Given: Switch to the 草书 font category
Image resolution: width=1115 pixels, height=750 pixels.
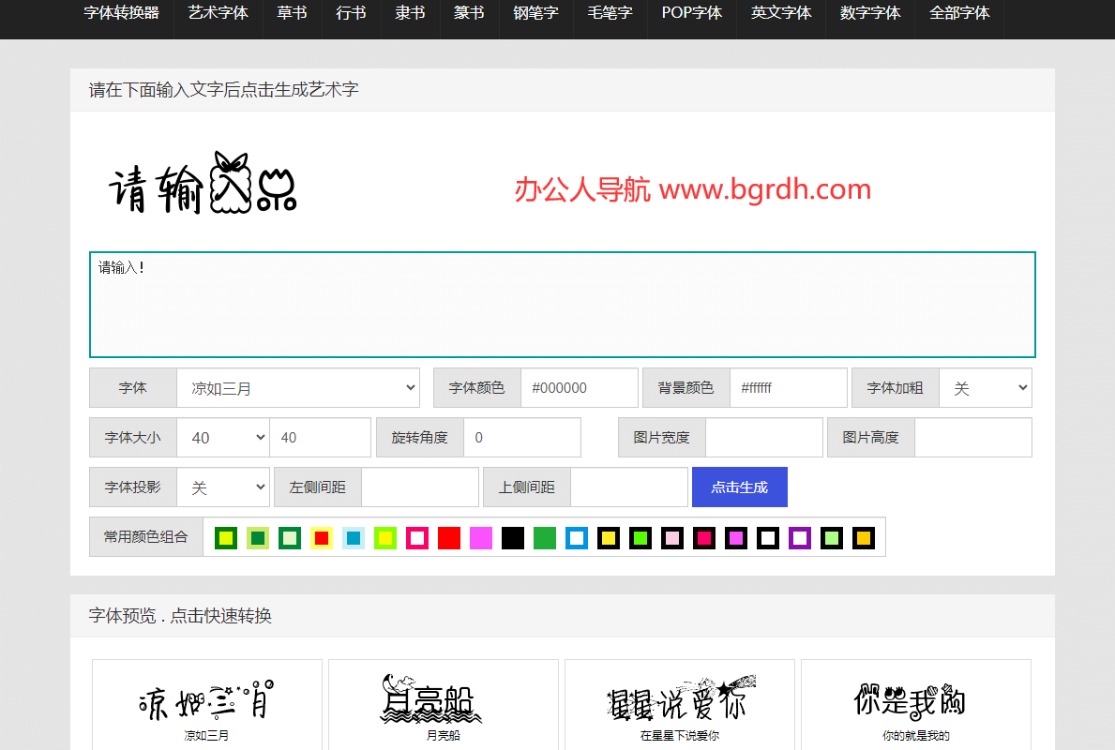Looking at the screenshot, I should (292, 14).
